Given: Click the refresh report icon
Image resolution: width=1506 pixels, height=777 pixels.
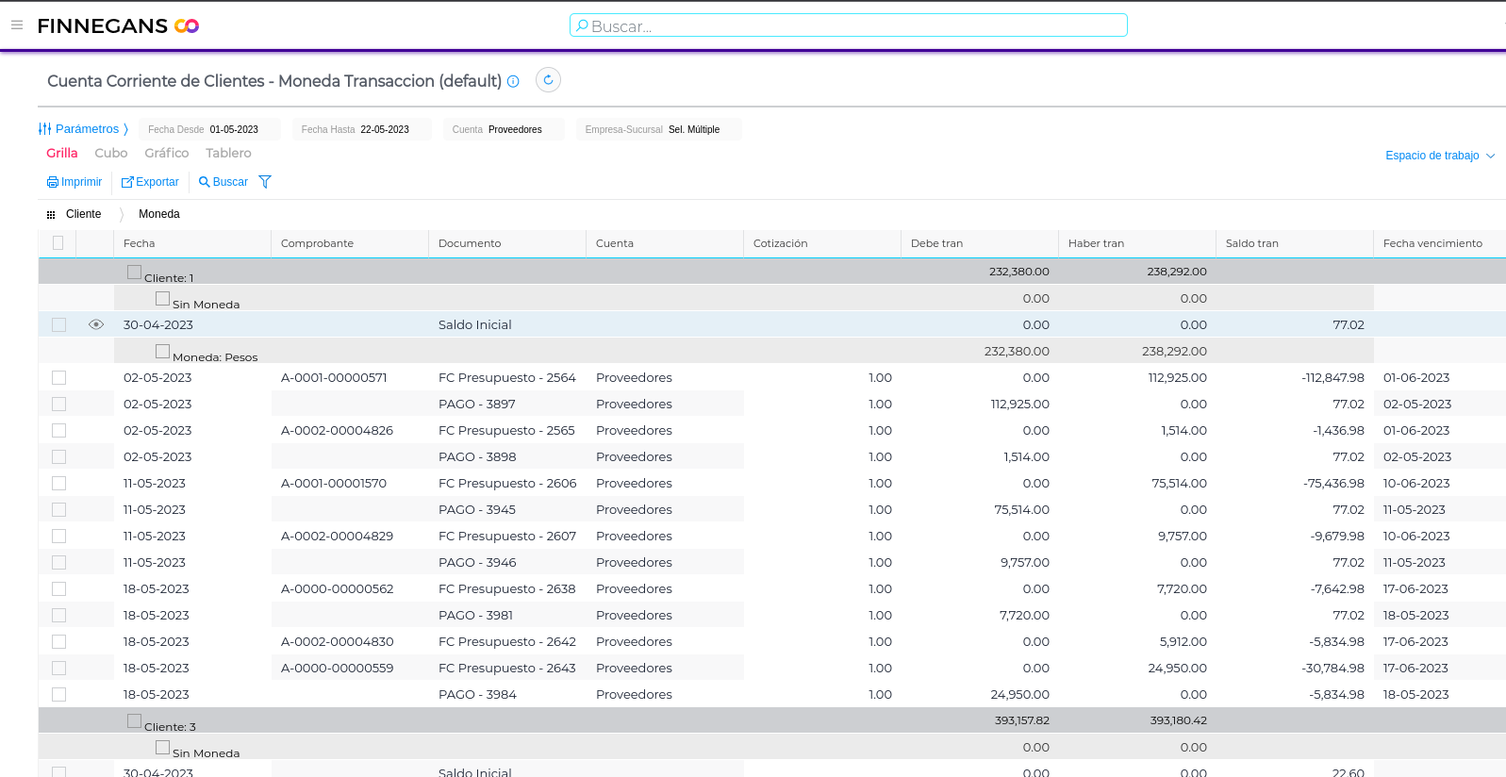Looking at the screenshot, I should click(548, 80).
